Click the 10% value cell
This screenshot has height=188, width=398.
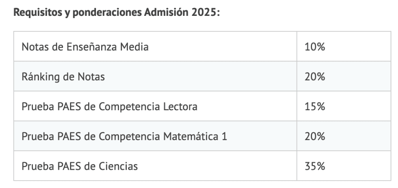click(344, 46)
